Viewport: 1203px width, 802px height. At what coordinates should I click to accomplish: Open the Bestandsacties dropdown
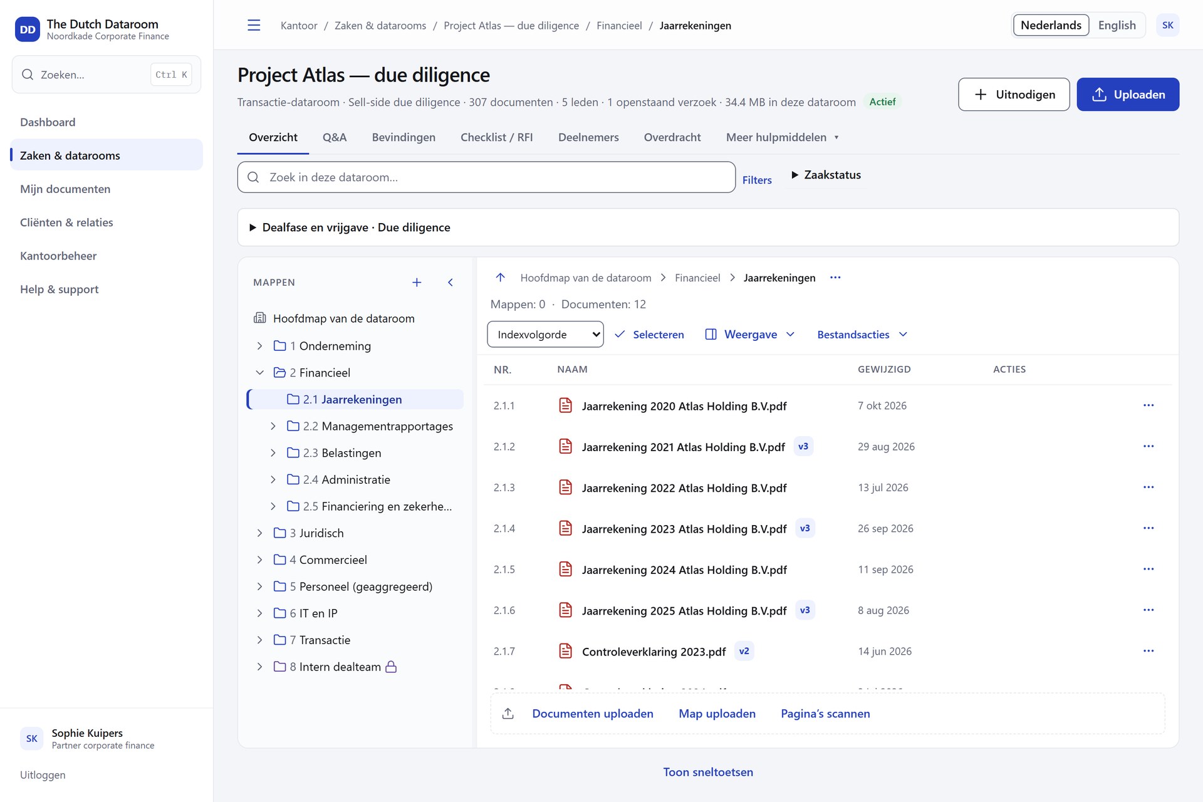(x=862, y=335)
